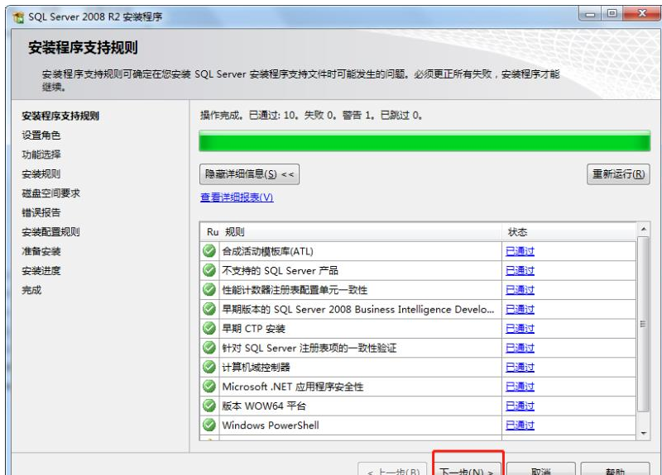The image size is (662, 475).
Task: Select 安装进度 step in sidebar
Action: click(41, 271)
